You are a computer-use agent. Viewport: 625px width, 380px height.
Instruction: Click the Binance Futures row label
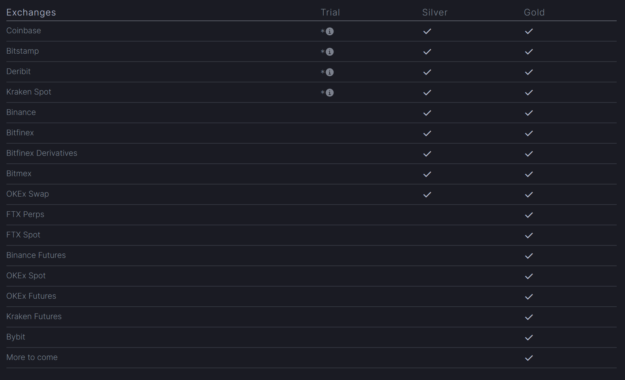click(x=36, y=255)
